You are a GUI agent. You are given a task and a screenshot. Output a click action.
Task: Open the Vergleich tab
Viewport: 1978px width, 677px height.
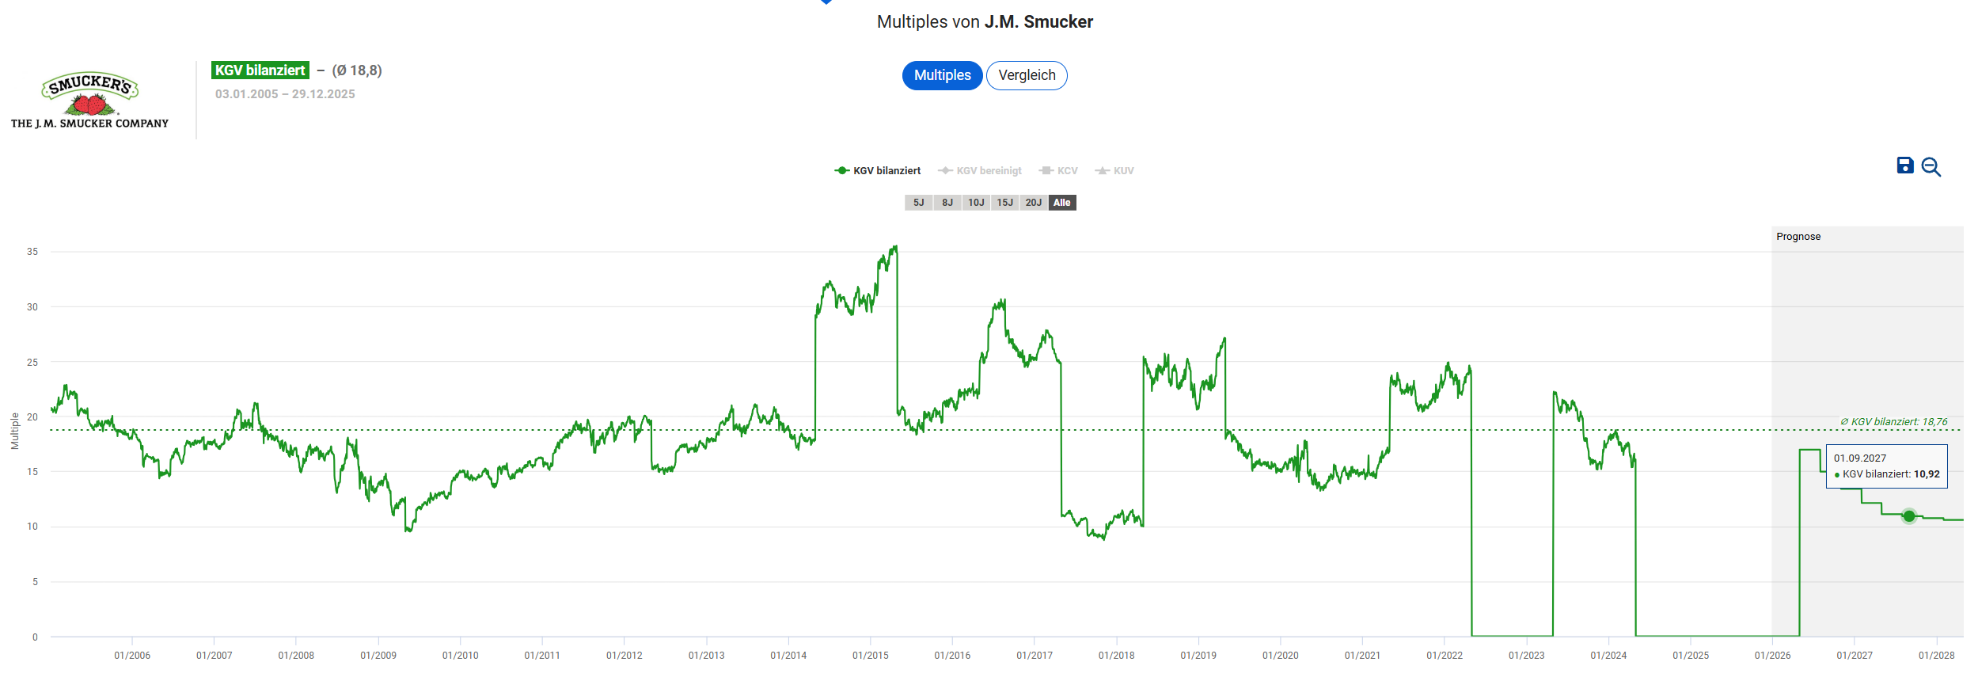(1027, 75)
